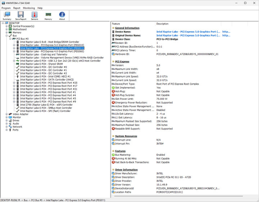This screenshot has height=202, width=259.
Task: Click the PCI Bus #0 icon
Action: click(x=14, y=39)
